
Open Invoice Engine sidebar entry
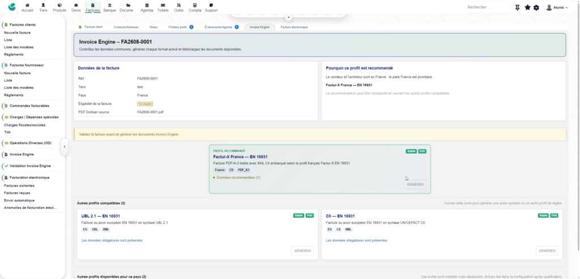[22, 154]
